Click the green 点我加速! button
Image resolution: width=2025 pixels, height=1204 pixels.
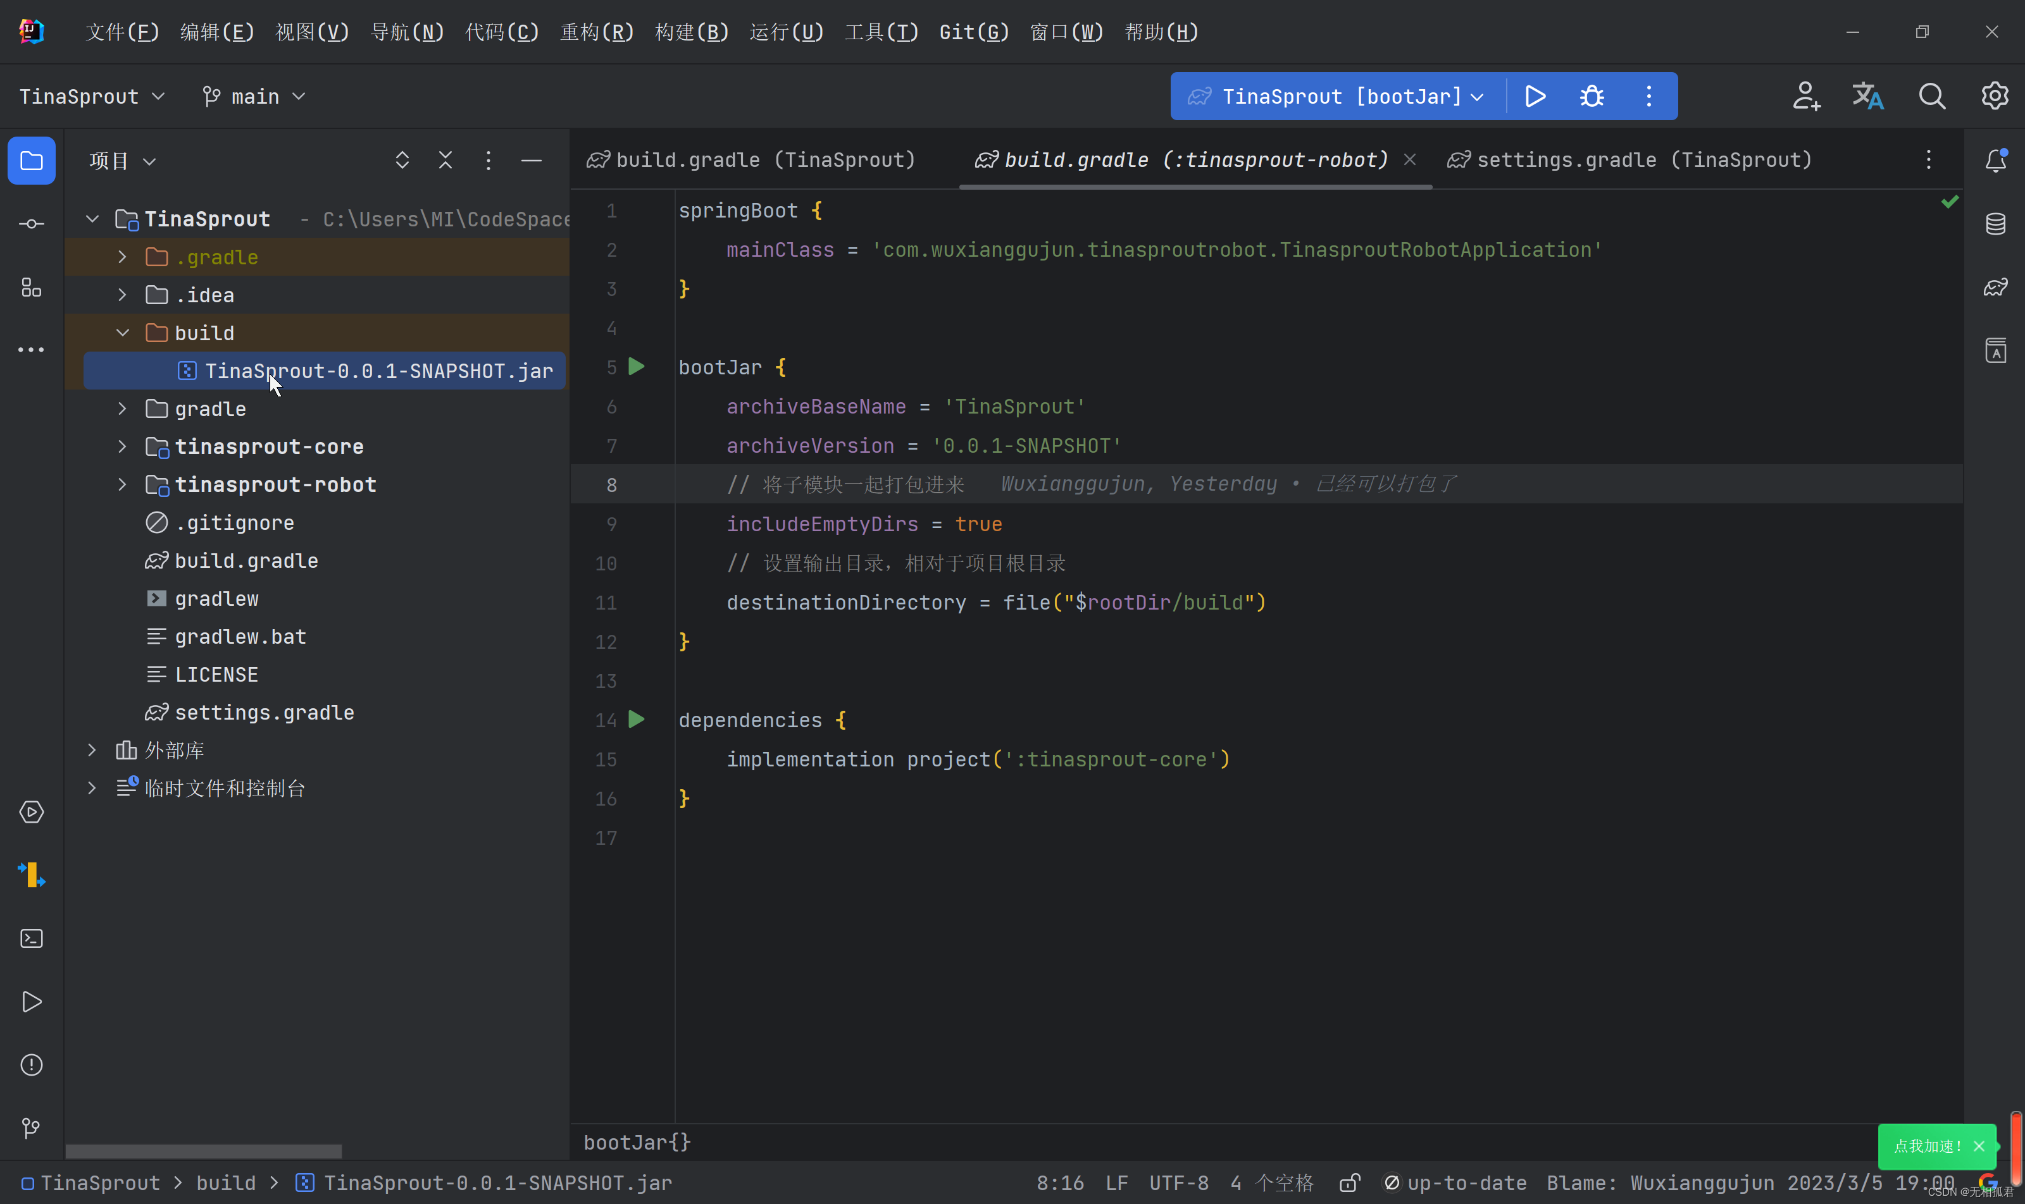[x=1926, y=1146]
